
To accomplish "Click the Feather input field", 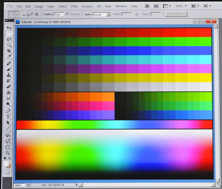I will pyautogui.click(x=59, y=14).
